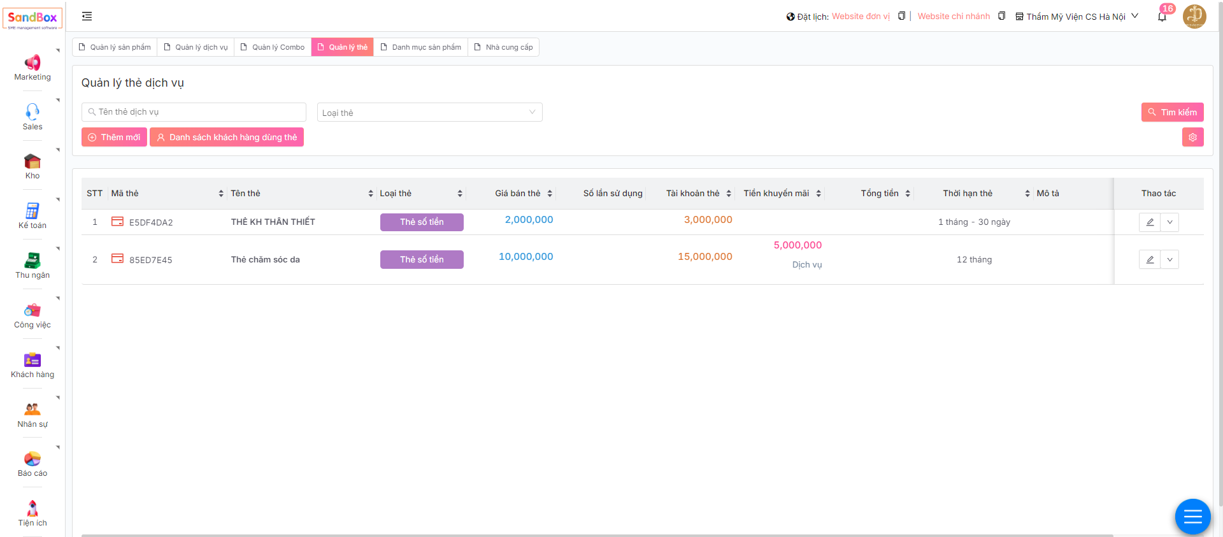Click edit pencil for THẺ KH THÂN THIẾT
Screen dimensions: 1223x537
point(1150,222)
